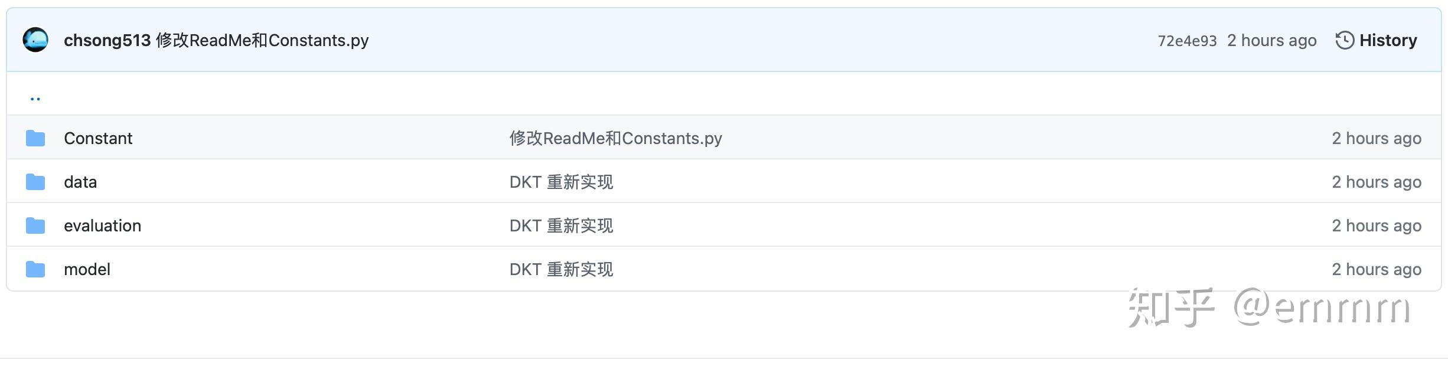Viewport: 1448px width, 366px height.
Task: Open the model folder link
Action: 87,269
